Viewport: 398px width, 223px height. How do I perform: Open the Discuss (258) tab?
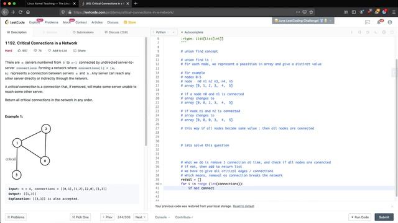[x=116, y=32]
